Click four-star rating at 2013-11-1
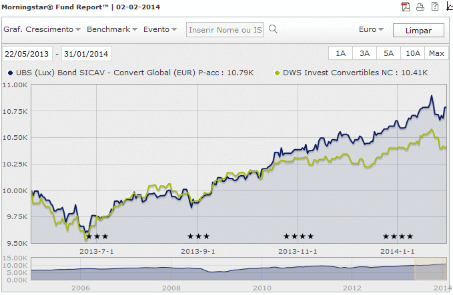Image resolution: width=453 pixels, height=295 pixels. coord(298,236)
